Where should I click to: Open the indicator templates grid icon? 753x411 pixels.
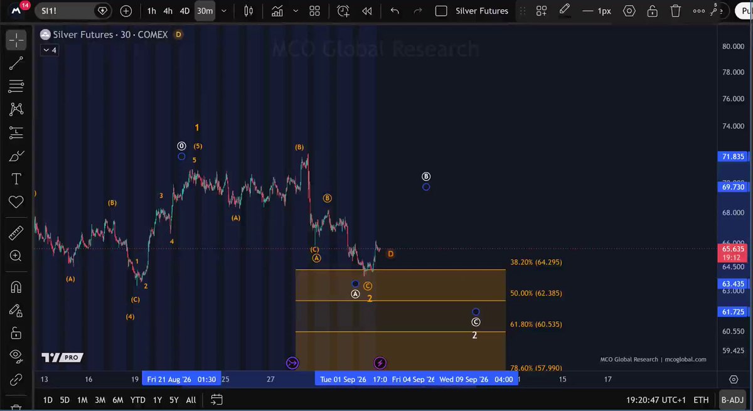[x=315, y=11]
